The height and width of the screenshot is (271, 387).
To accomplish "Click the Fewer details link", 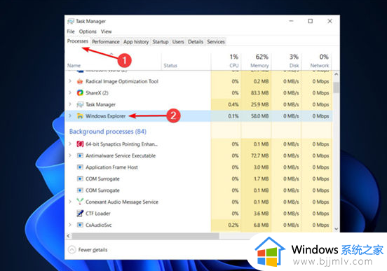I will coord(93,250).
